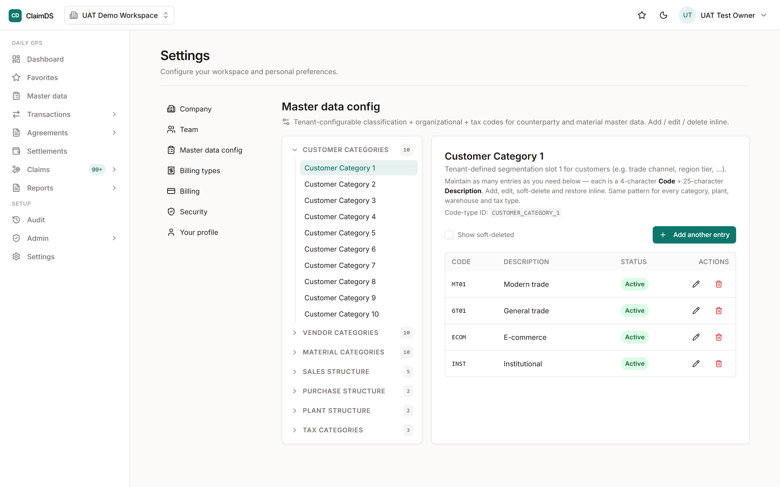Edit the Modern trade entry
Image resolution: width=780 pixels, height=487 pixels.
pos(696,284)
